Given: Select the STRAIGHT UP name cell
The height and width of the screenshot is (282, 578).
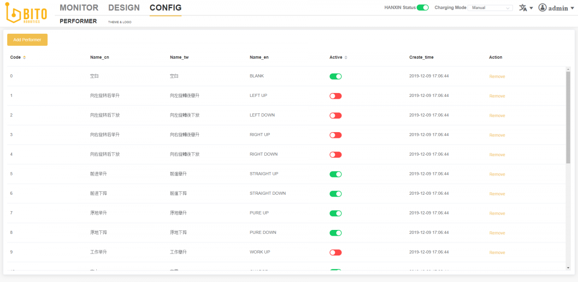Looking at the screenshot, I should coord(264,174).
